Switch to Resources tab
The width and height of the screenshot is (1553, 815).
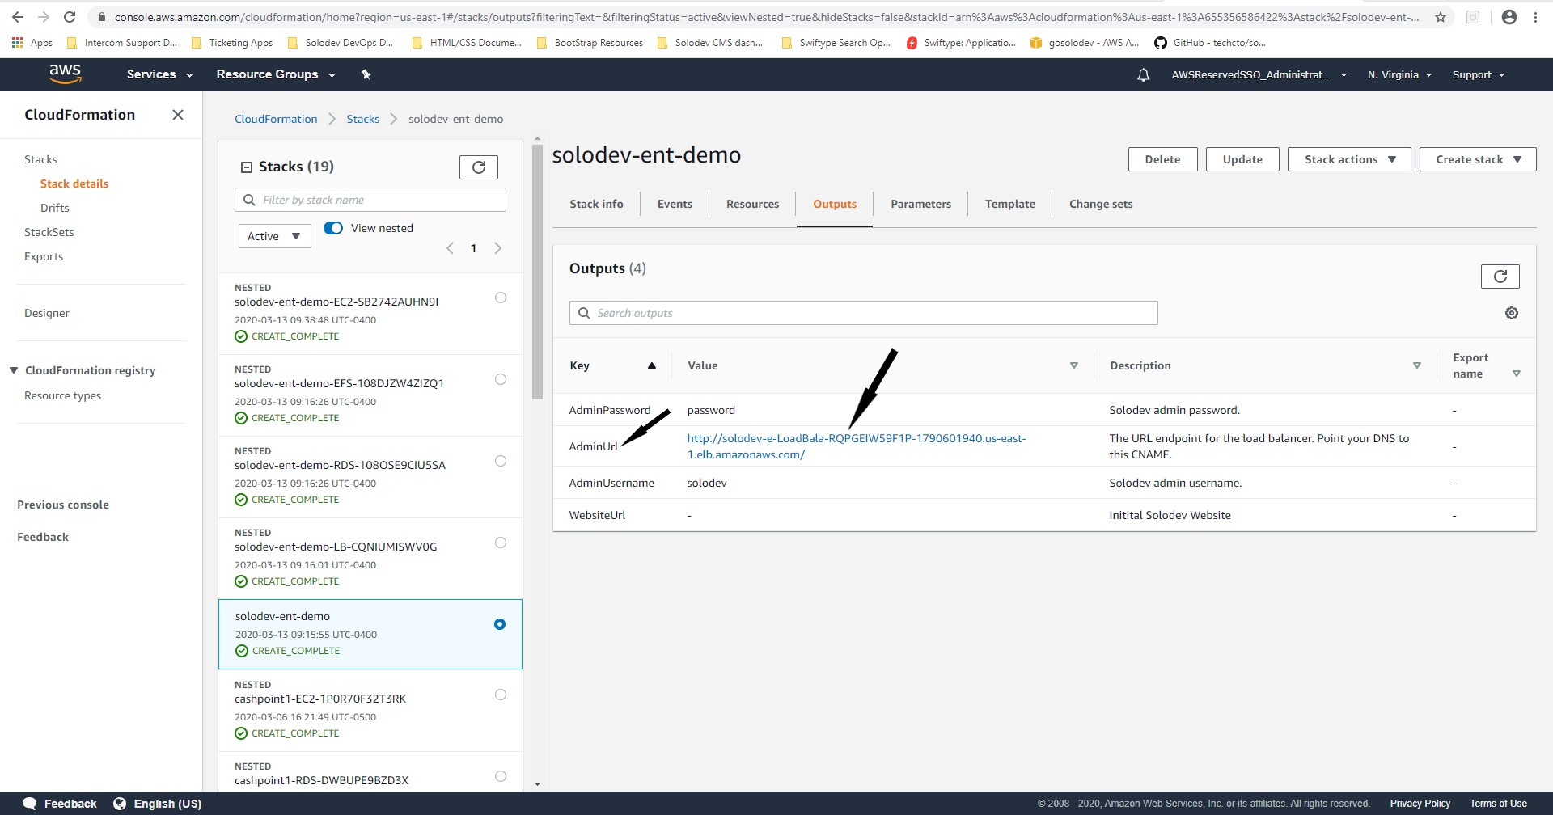tap(752, 204)
